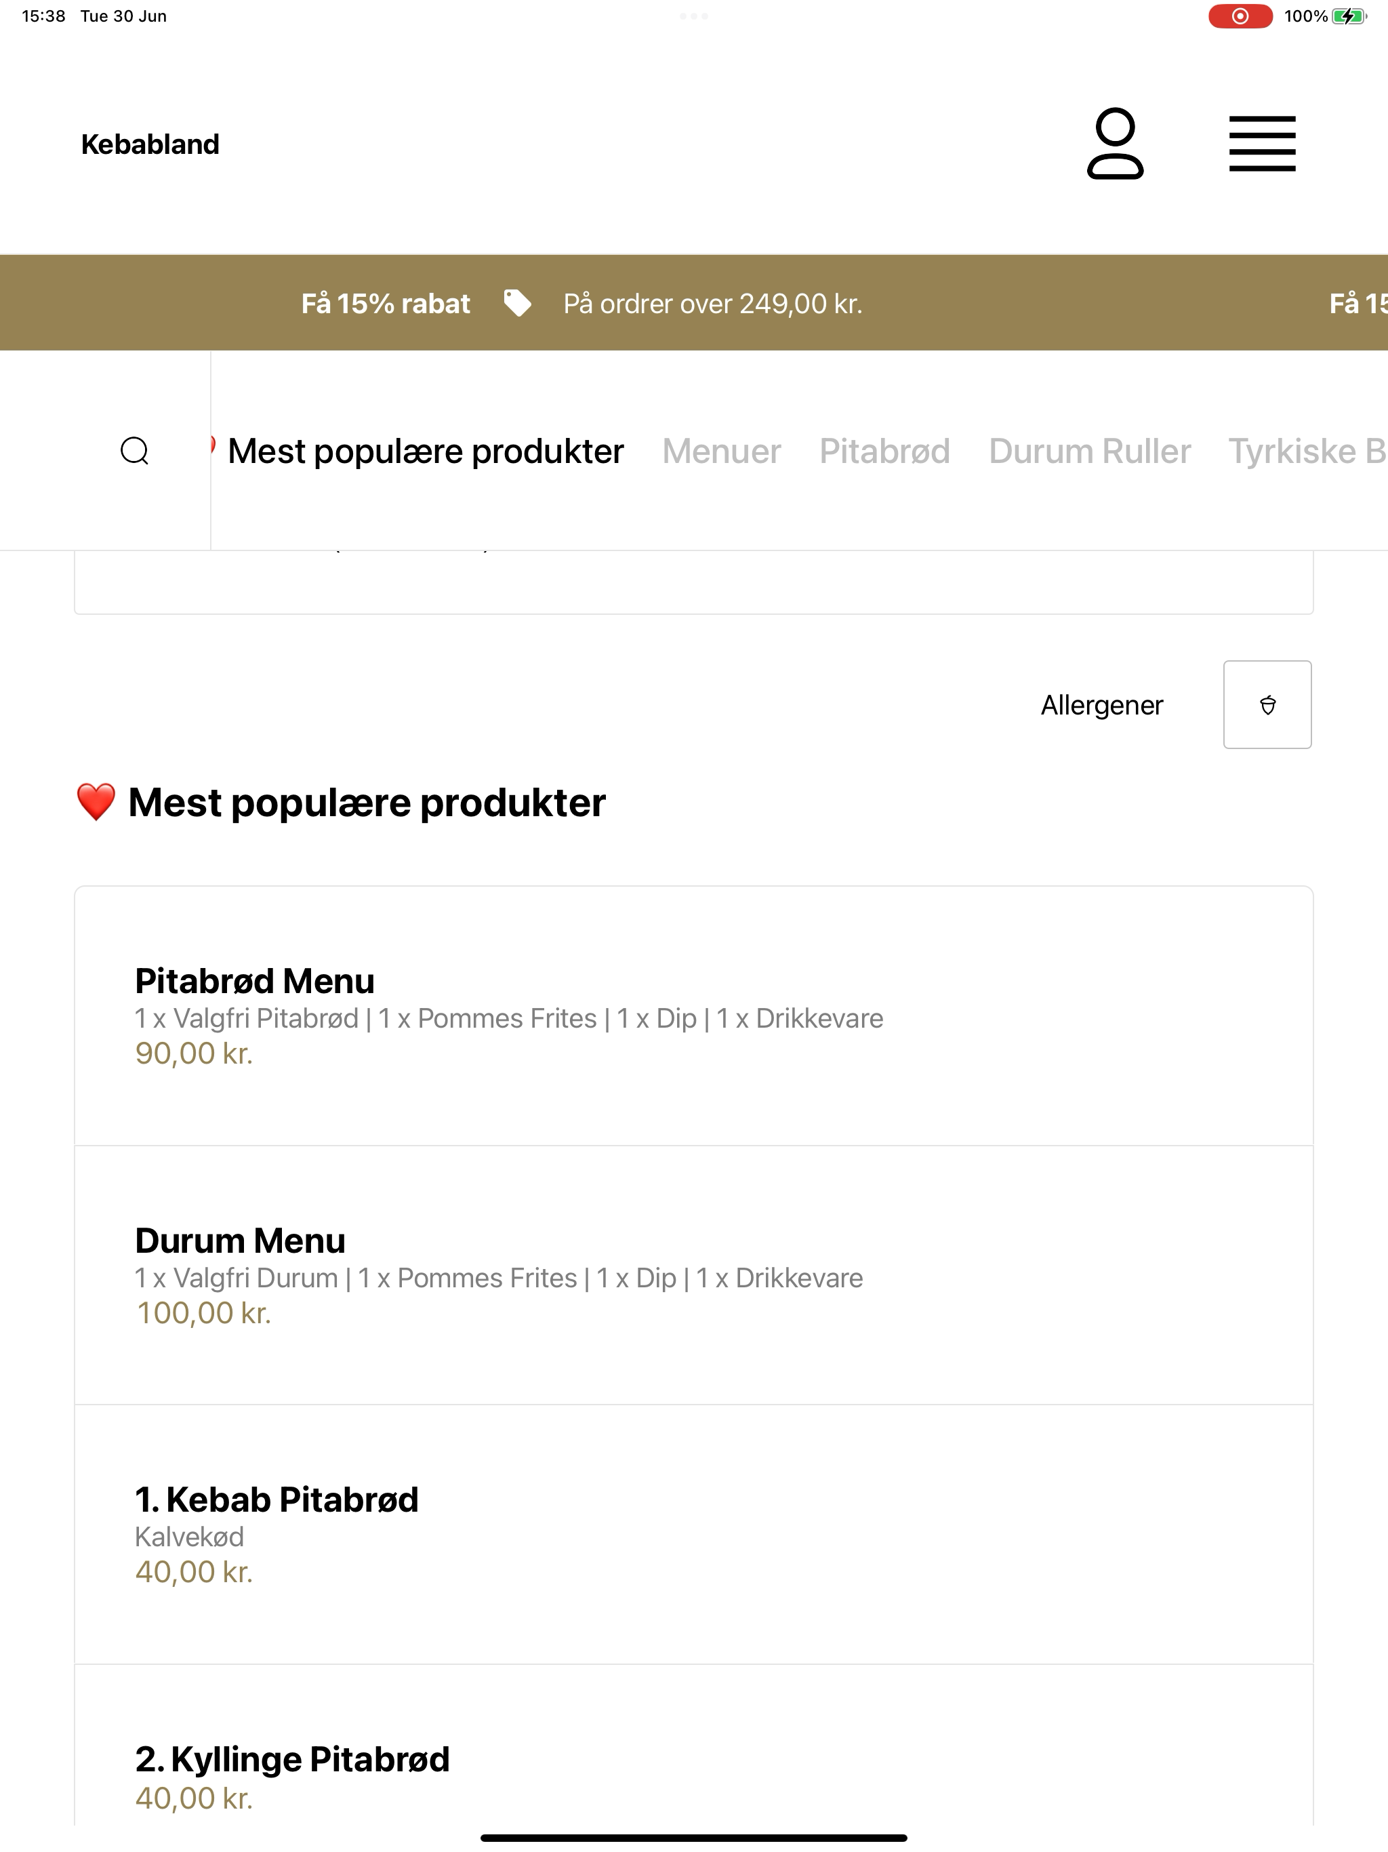This screenshot has height=1852, width=1388.
Task: Switch to the Tyrkiske category tab
Action: pos(1307,451)
